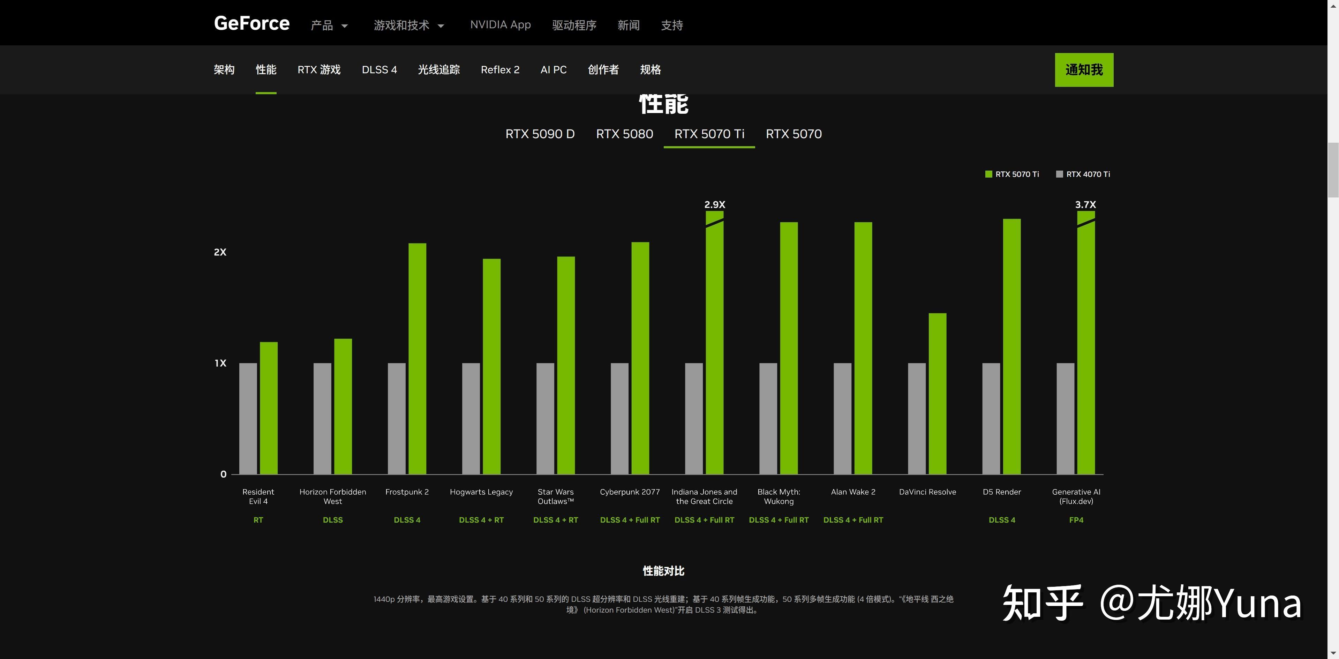Click the gray D5 Render bar
Viewport: 1339px width, 659px height.
click(991, 418)
